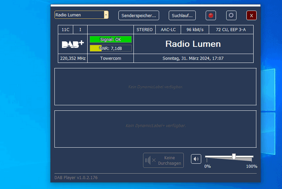
Task: Start recording with the red record button
Action: coord(211,15)
